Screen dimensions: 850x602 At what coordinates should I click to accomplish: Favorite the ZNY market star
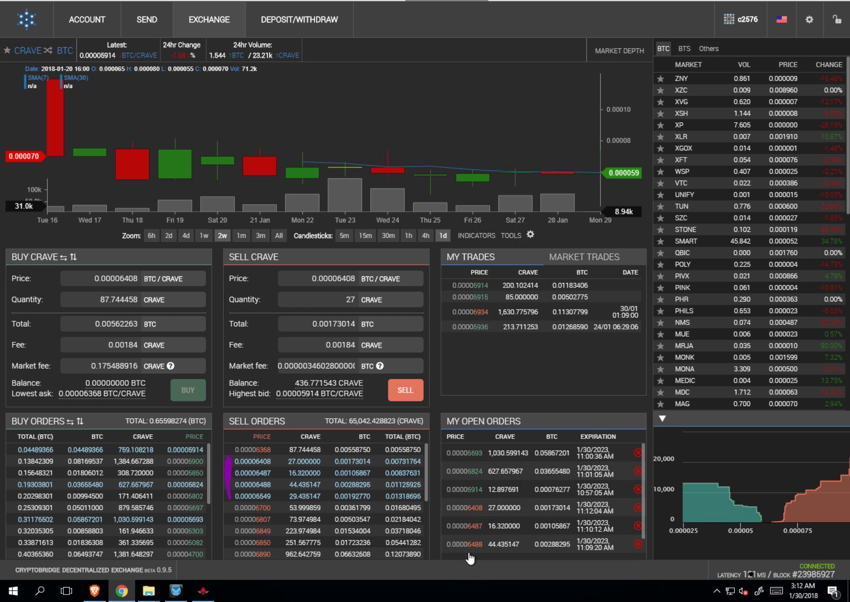660,78
